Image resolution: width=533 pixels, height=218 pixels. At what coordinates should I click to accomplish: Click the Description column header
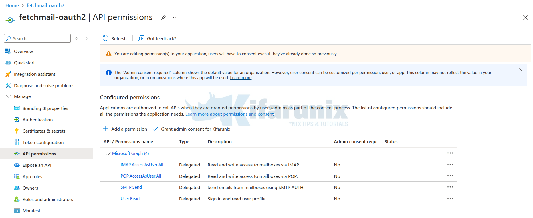click(x=219, y=142)
